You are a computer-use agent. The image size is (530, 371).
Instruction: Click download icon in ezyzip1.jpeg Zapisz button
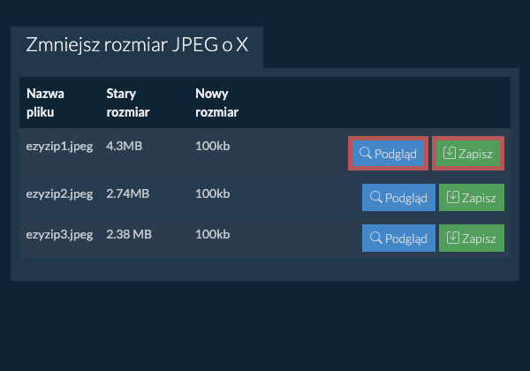click(450, 154)
